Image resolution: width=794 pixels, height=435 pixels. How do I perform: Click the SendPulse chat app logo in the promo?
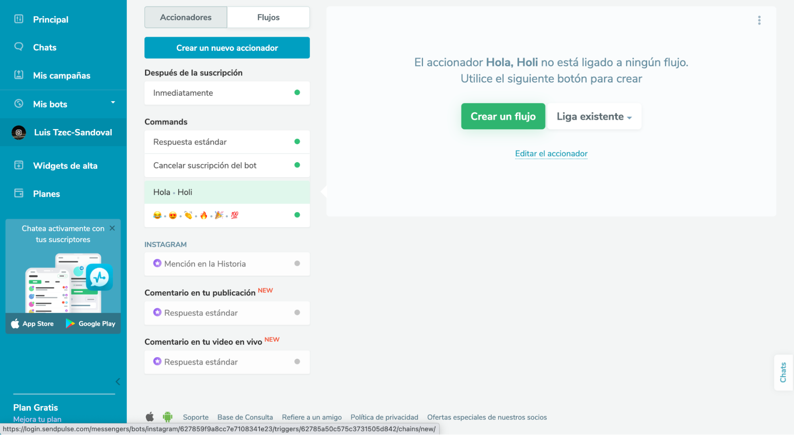pos(99,277)
